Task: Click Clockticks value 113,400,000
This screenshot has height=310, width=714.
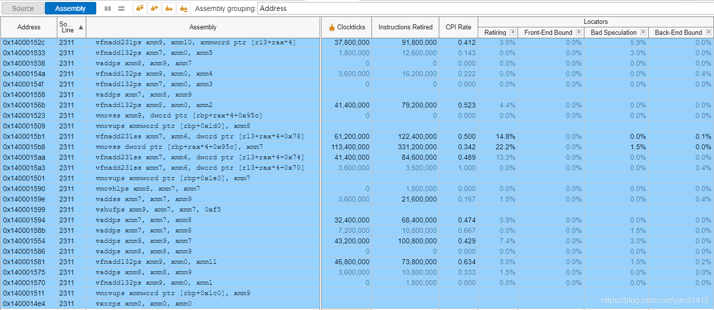Action: click(x=351, y=147)
